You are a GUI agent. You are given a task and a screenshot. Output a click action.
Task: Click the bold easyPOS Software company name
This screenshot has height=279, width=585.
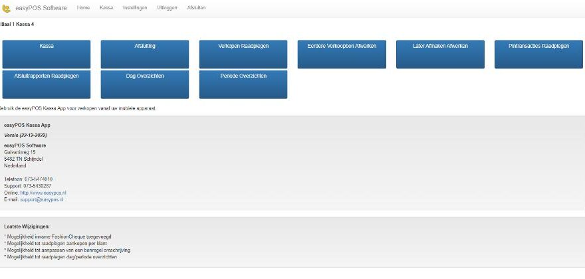[x=25, y=145]
